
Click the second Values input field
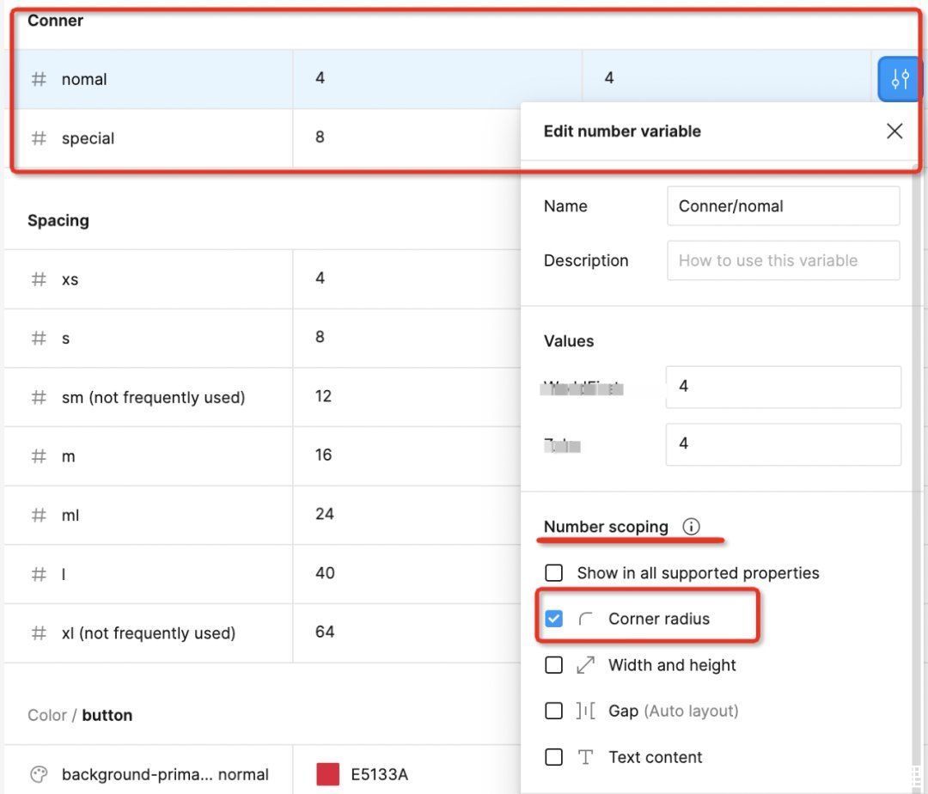click(783, 444)
